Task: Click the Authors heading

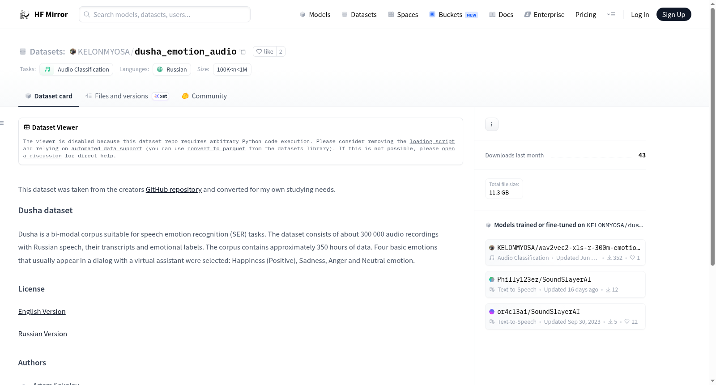Action: (x=32, y=363)
